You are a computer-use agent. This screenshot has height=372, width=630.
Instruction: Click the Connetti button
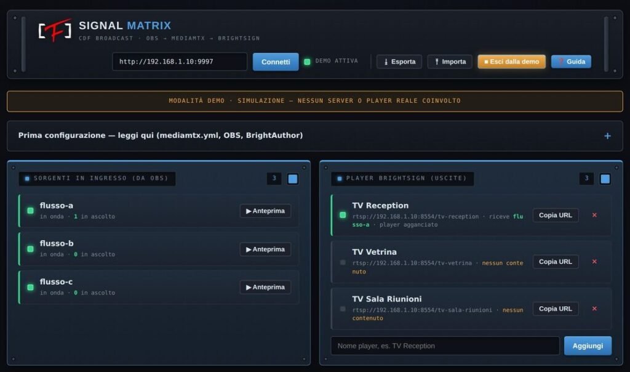point(276,62)
